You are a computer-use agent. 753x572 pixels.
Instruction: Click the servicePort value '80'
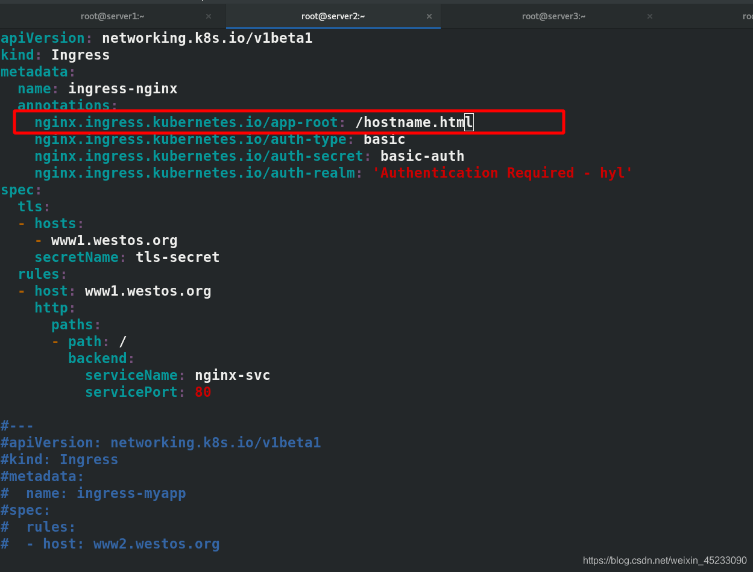pyautogui.click(x=203, y=392)
